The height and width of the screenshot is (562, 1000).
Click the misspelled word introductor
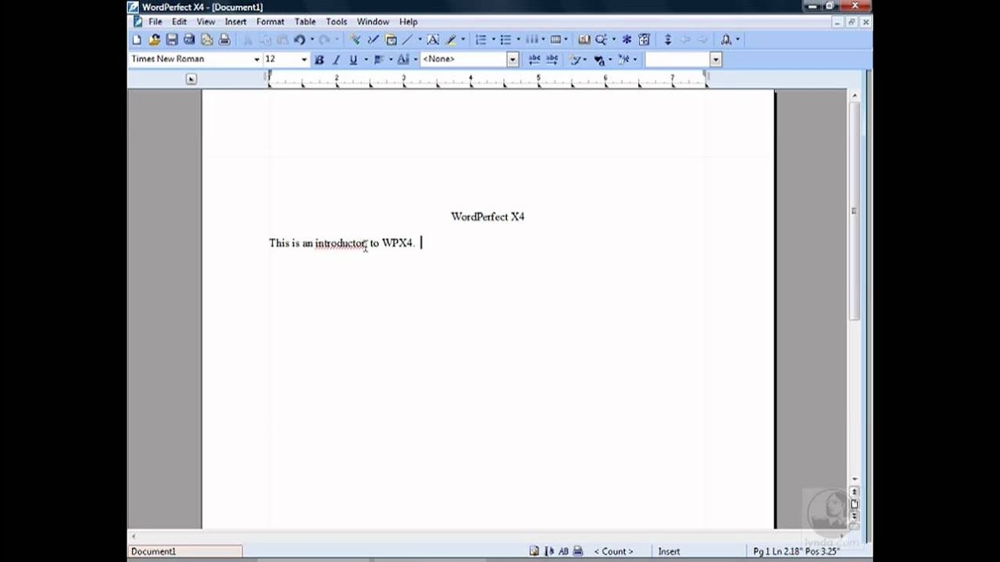point(341,243)
